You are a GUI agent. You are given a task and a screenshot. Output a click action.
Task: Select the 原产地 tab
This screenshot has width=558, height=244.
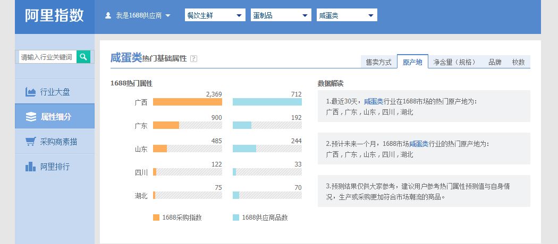(x=412, y=62)
